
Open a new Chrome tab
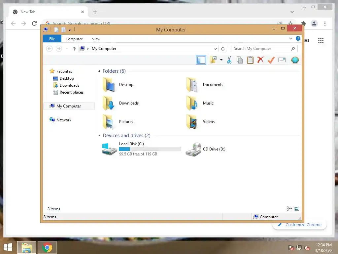[x=95, y=12]
